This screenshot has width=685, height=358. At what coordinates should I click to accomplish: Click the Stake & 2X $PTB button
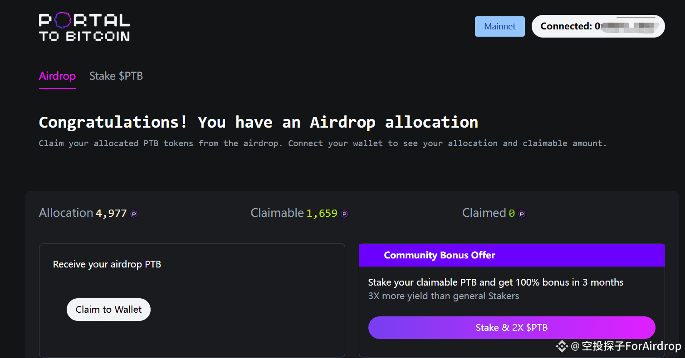tap(512, 327)
